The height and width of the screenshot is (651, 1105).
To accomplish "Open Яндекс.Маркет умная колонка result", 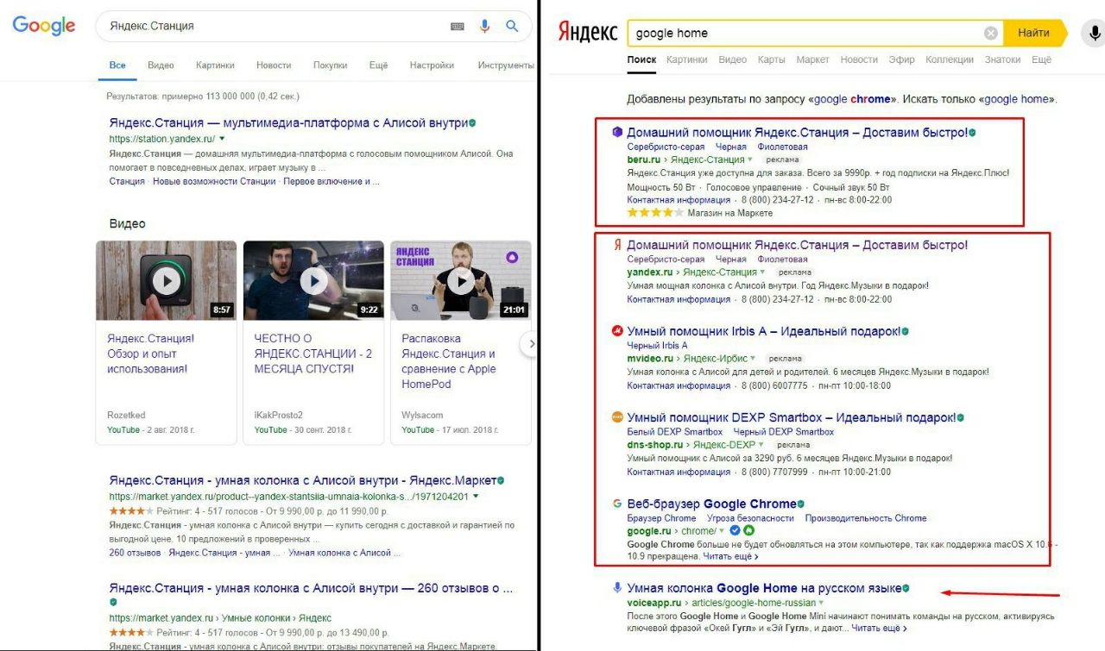I will [x=303, y=480].
